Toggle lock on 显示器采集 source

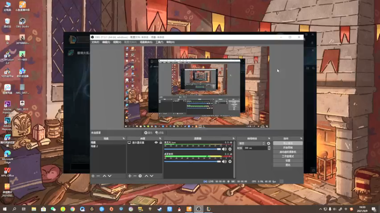[x=161, y=143]
